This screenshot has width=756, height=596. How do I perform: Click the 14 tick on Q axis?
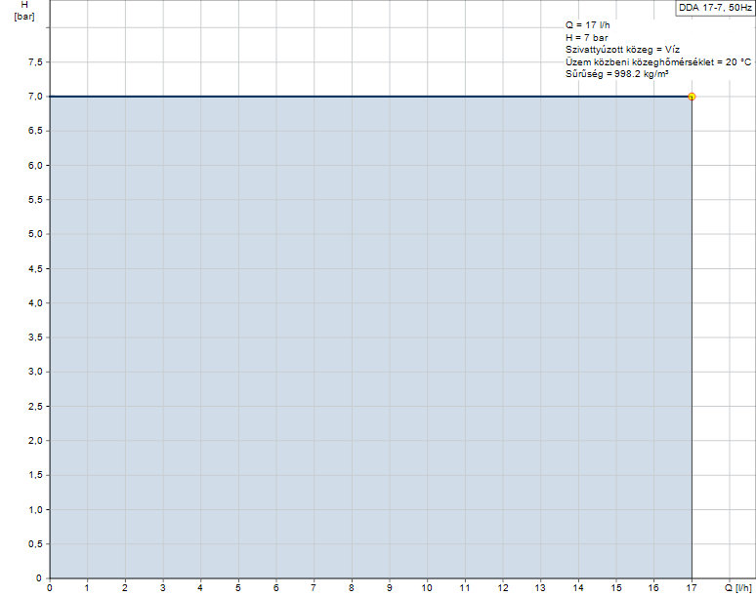tap(578, 588)
